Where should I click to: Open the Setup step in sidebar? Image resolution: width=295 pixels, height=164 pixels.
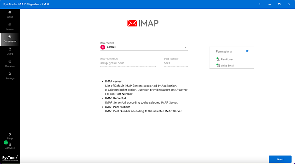(x=10, y=15)
